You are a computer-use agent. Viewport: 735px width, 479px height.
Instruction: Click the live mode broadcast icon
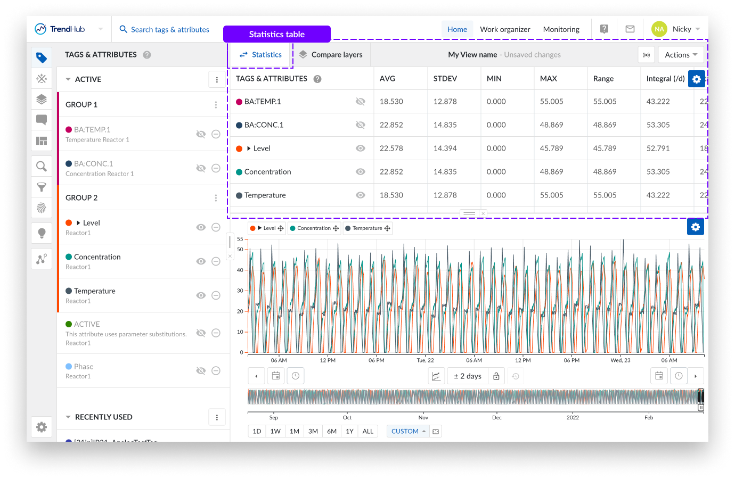(646, 55)
